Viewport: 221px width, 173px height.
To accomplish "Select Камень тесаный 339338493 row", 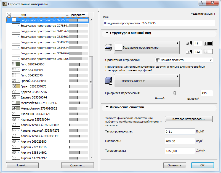I will 47,136.
